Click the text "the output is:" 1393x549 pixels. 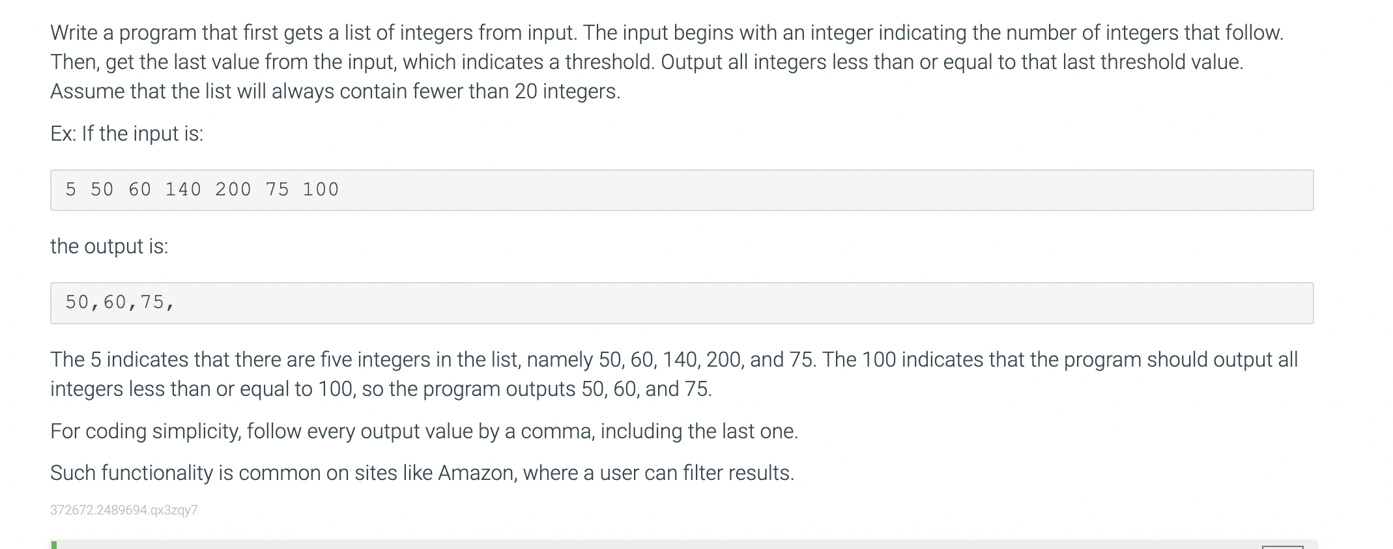(109, 246)
